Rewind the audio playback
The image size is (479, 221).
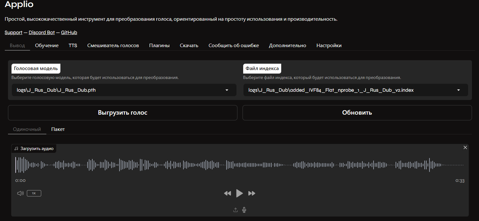coord(228,193)
